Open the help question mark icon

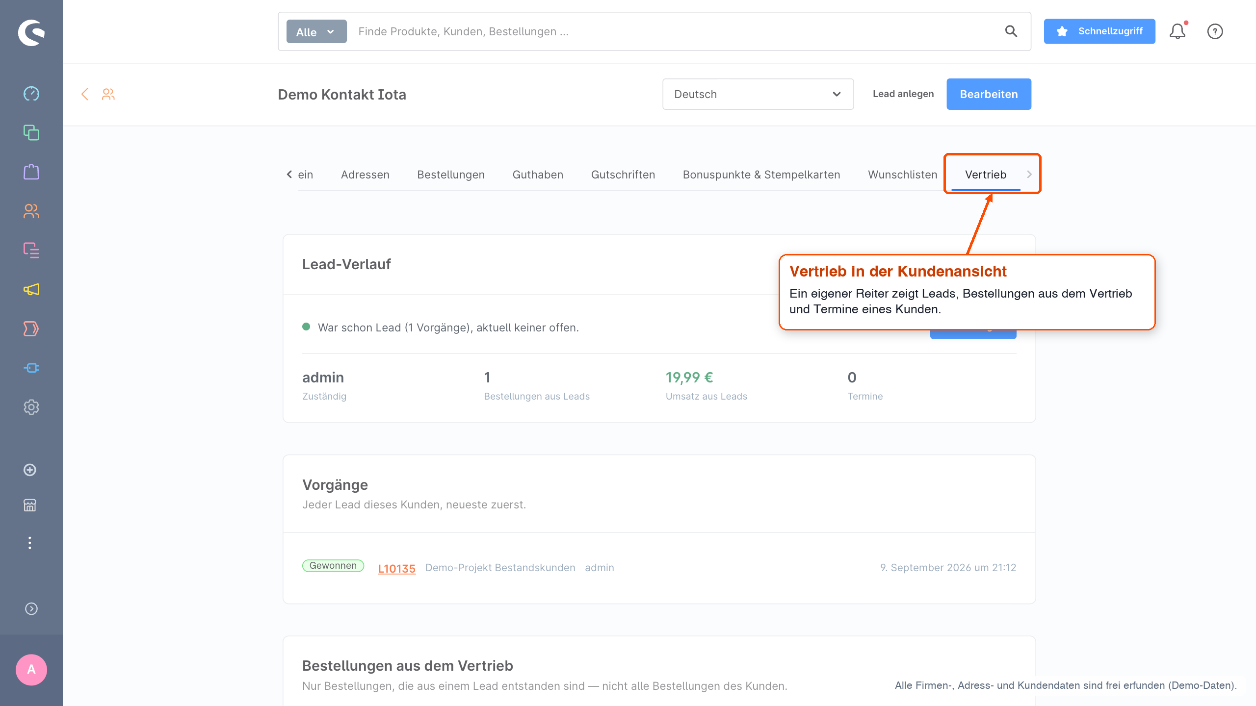[1215, 31]
